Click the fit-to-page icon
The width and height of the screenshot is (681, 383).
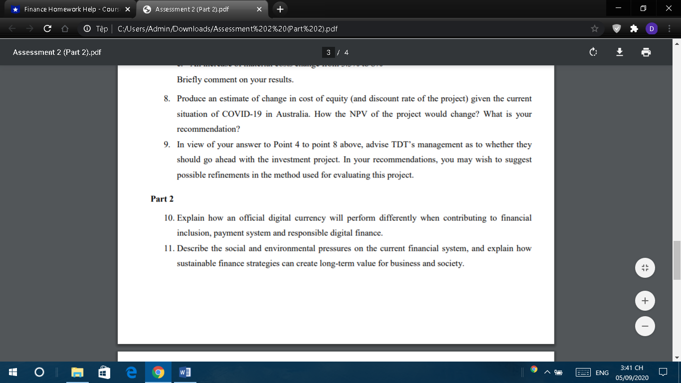[645, 267]
